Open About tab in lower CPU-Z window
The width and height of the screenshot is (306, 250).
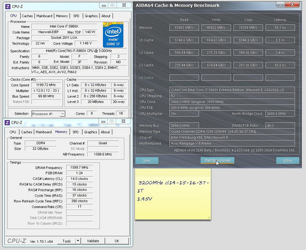[106, 132]
